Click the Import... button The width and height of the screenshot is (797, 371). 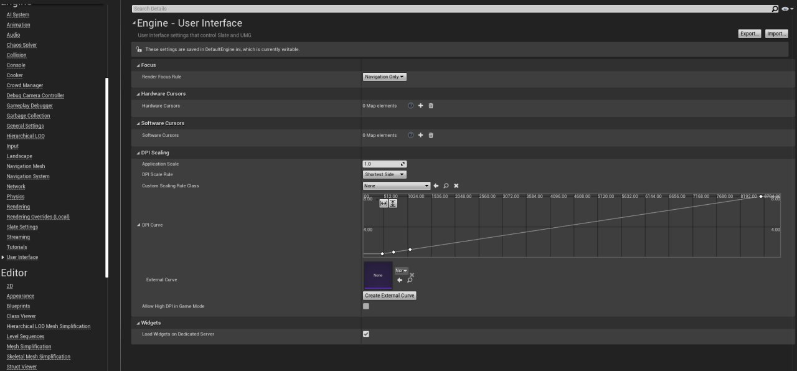tap(776, 34)
